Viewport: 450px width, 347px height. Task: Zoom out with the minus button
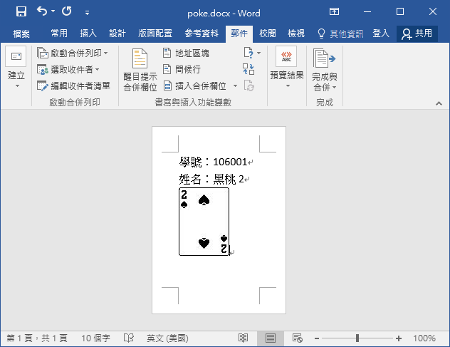(x=317, y=338)
